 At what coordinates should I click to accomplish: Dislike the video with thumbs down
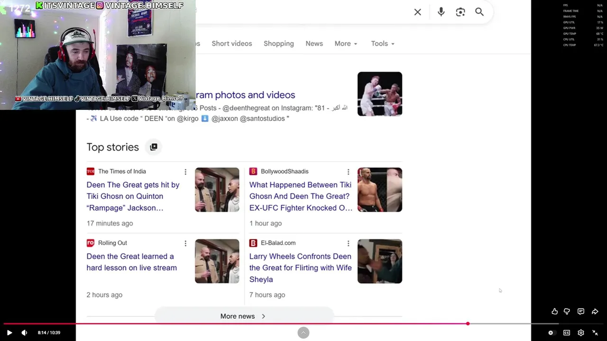point(567,311)
